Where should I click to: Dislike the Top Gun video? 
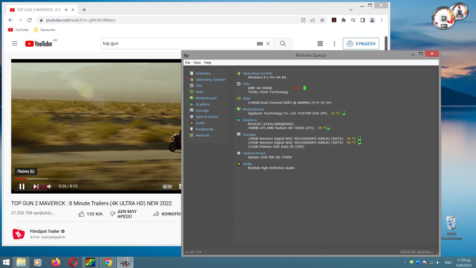point(123,214)
